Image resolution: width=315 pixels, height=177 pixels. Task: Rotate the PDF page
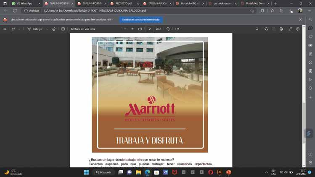[x=168, y=29]
